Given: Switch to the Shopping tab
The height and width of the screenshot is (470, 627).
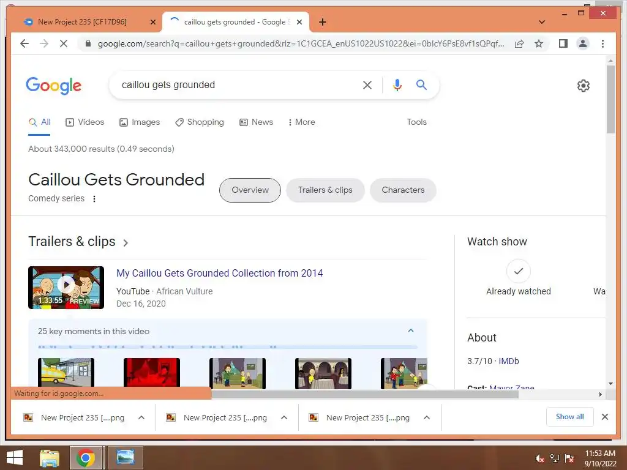Looking at the screenshot, I should [200, 122].
